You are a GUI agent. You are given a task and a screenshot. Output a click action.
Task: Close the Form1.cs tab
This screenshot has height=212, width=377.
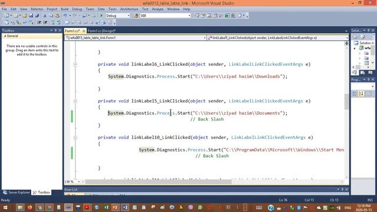click(84, 31)
